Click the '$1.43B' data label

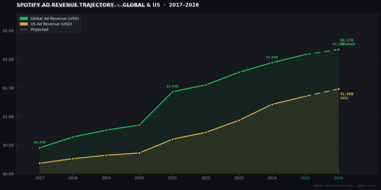click(173, 86)
